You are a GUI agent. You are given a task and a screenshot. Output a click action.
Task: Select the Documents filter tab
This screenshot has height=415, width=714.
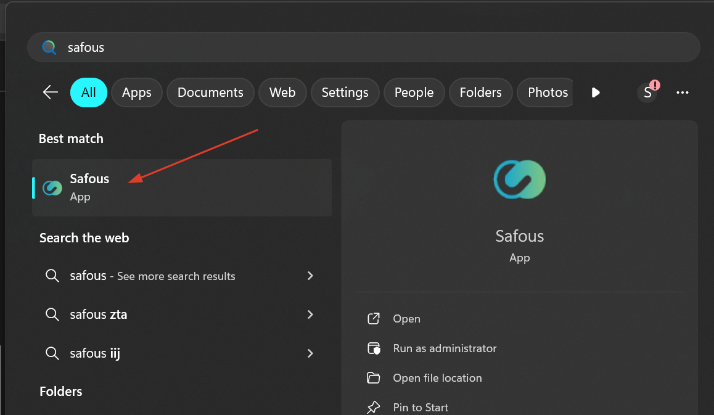pos(210,92)
